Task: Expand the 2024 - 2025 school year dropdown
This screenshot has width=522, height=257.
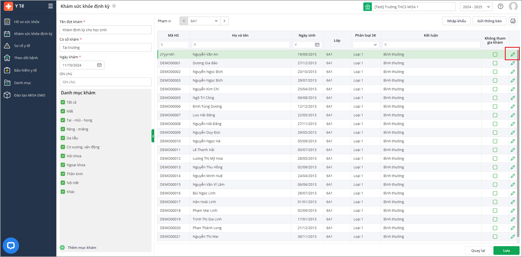Action: (476, 7)
